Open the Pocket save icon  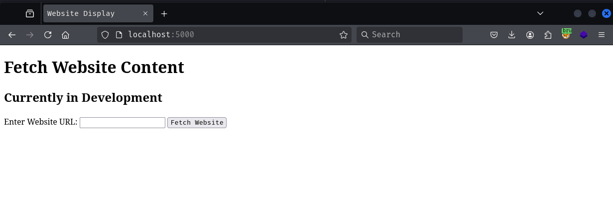pyautogui.click(x=494, y=35)
